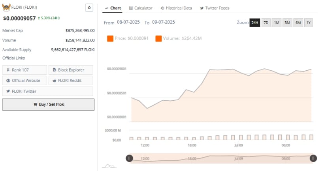Viewport: 326px width, 171px height.
Task: Switch to the Calculator tab
Action: pyautogui.click(x=141, y=8)
